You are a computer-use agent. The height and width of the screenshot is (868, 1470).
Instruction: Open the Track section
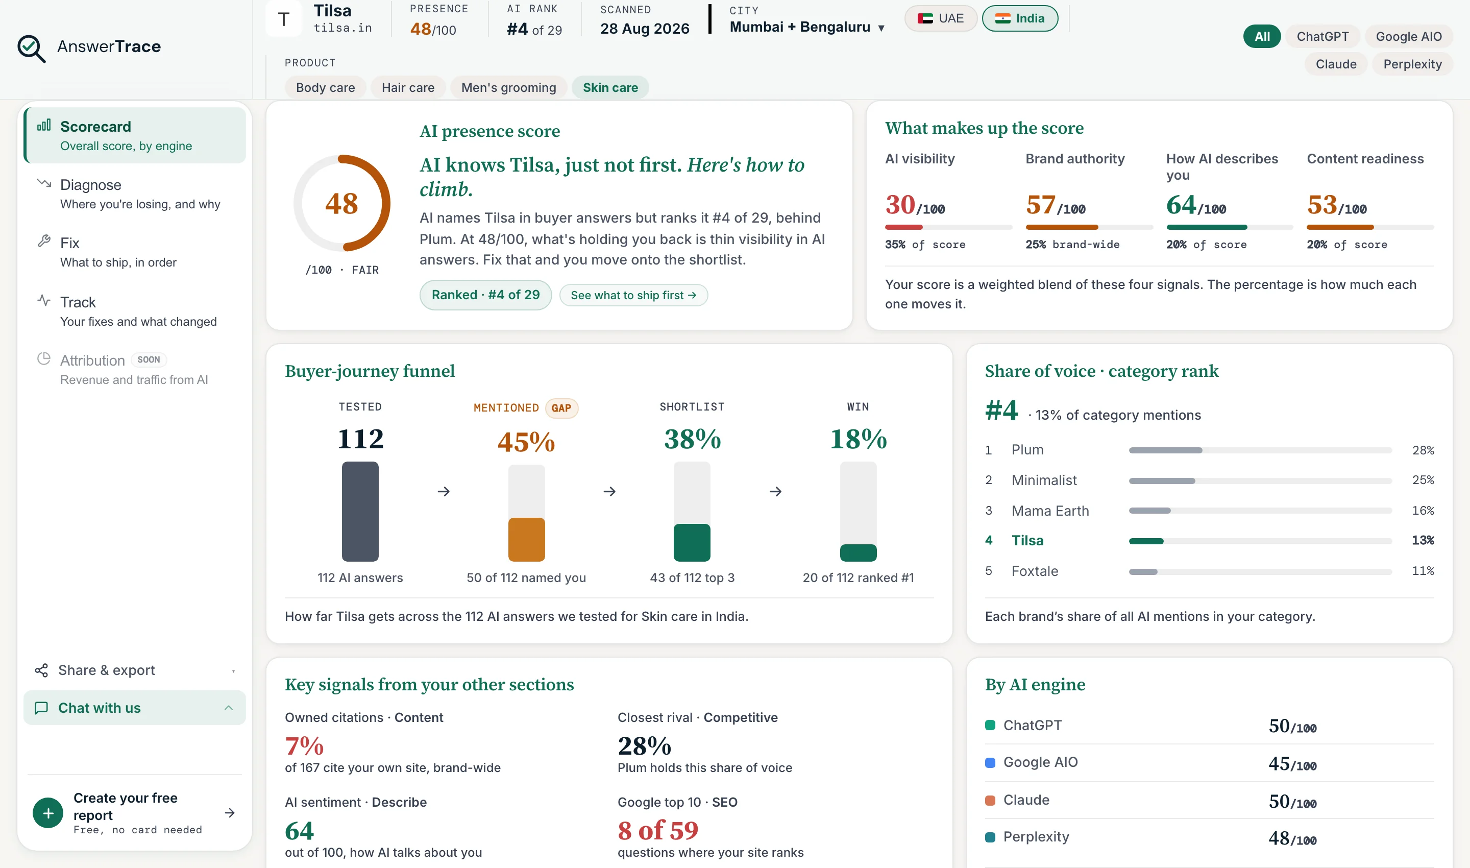click(x=134, y=311)
